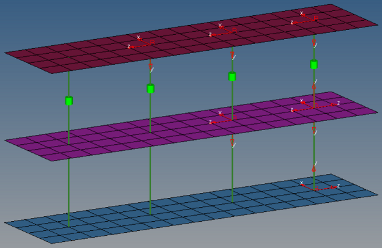
Task: Select red y arrow above rightmost green square
Action: pyautogui.click(x=314, y=43)
